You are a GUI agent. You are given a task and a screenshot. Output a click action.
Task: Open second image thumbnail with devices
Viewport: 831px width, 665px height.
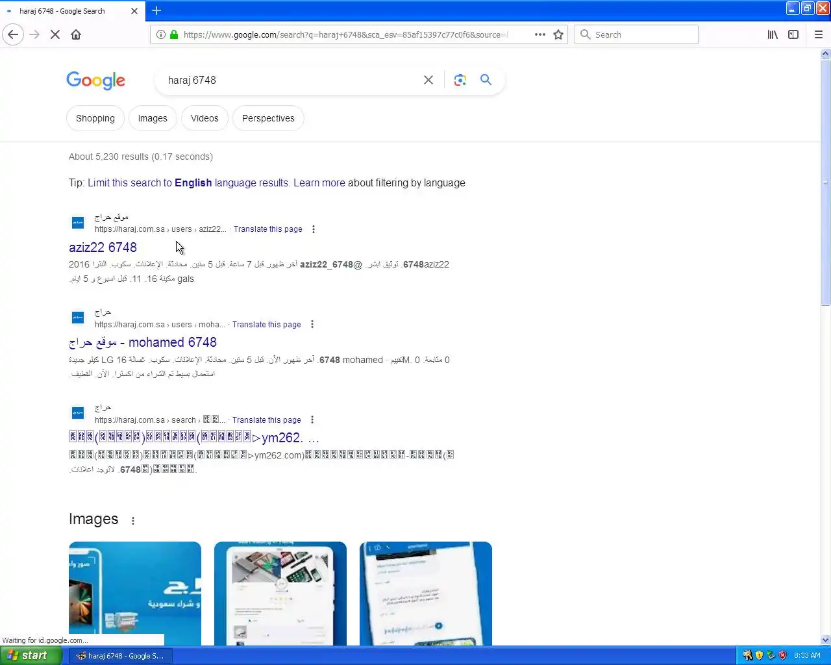tap(280, 594)
